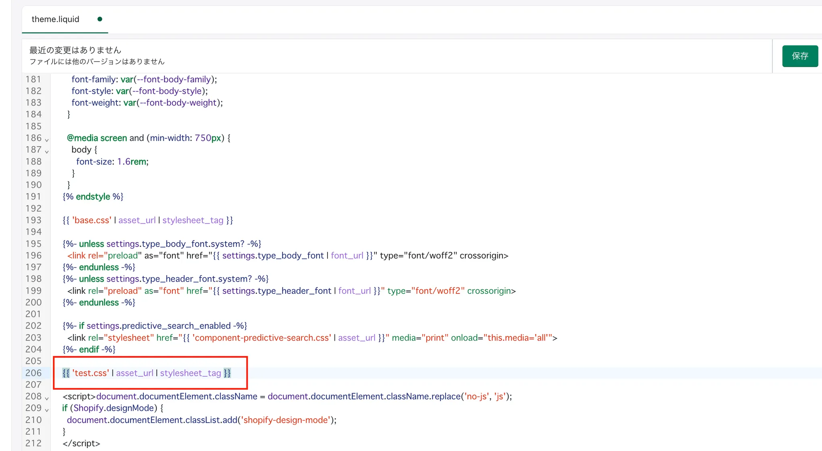Click 'shopify-design-mode' string on line 210
The width and height of the screenshot is (822, 451).
point(285,420)
